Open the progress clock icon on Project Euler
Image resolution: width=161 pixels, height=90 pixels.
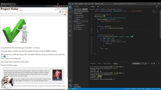(63, 12)
